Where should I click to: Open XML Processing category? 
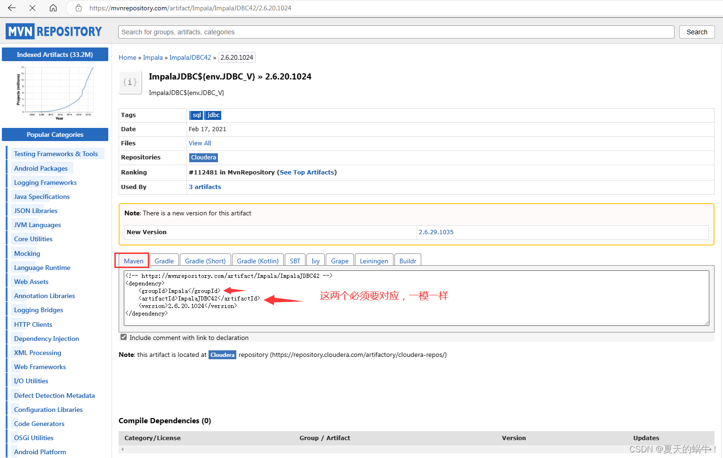click(38, 353)
